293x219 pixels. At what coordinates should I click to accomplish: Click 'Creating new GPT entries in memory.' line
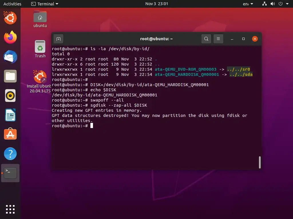point(97,110)
